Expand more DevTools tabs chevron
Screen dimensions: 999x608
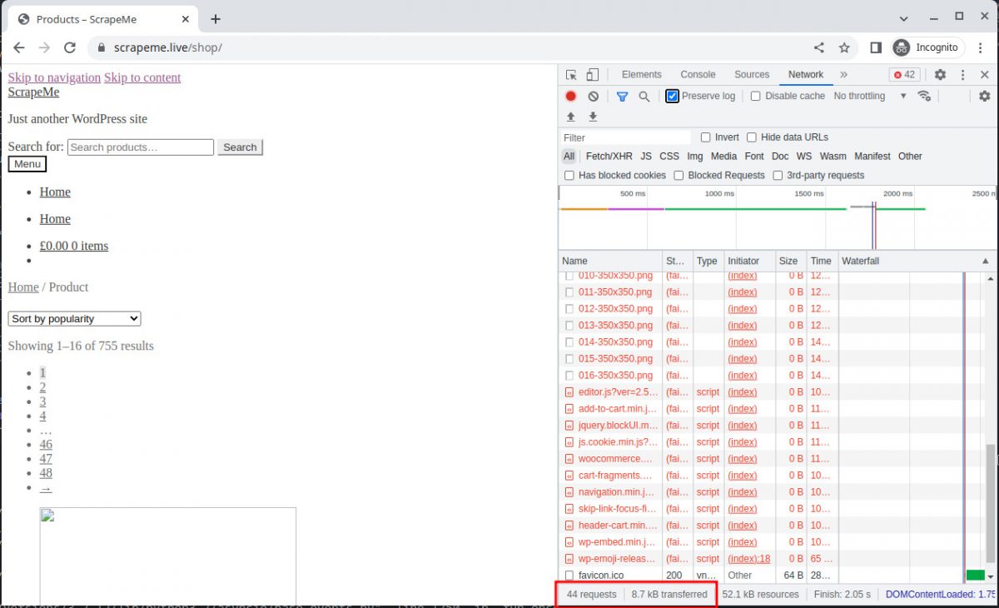[x=843, y=75]
